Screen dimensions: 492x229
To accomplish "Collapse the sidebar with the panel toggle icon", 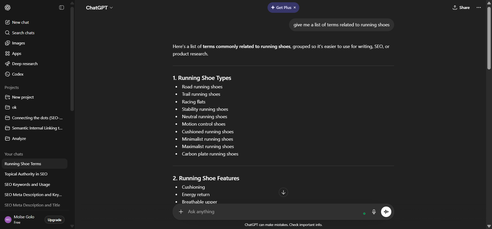I will 61,8.
